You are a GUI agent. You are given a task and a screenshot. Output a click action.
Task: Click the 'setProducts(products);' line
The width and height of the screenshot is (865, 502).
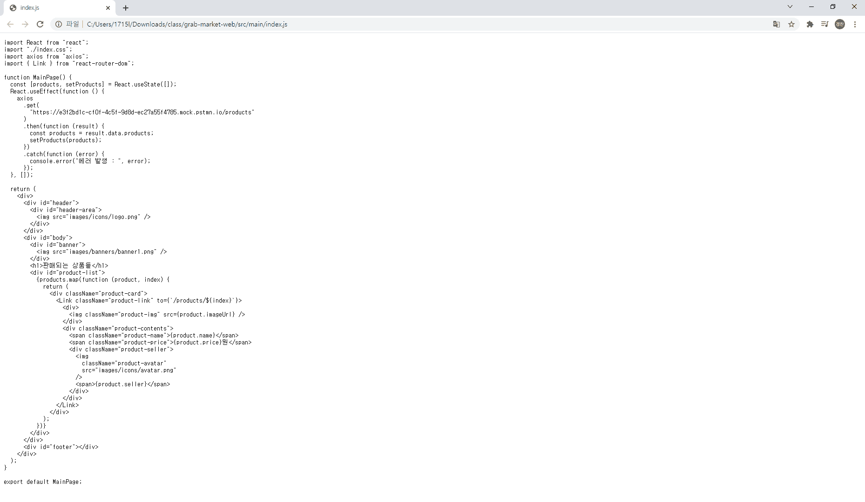66,140
